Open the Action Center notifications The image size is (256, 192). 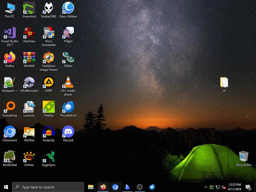248,187
